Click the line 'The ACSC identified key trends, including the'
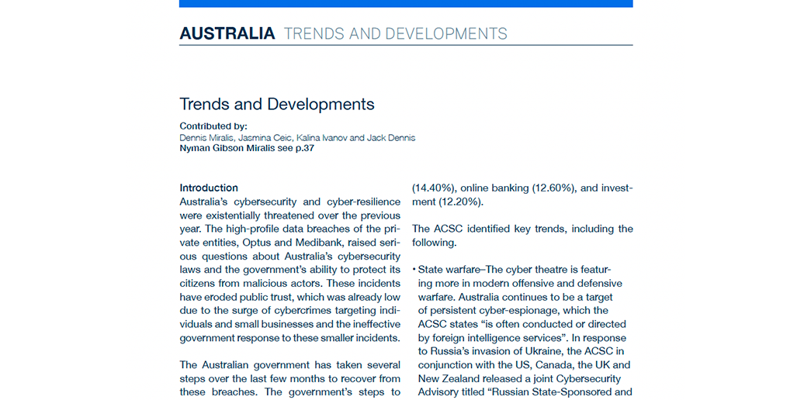Viewport: 811px width, 400px height. (522, 229)
